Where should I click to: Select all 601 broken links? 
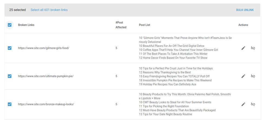pyautogui.click(x=49, y=10)
